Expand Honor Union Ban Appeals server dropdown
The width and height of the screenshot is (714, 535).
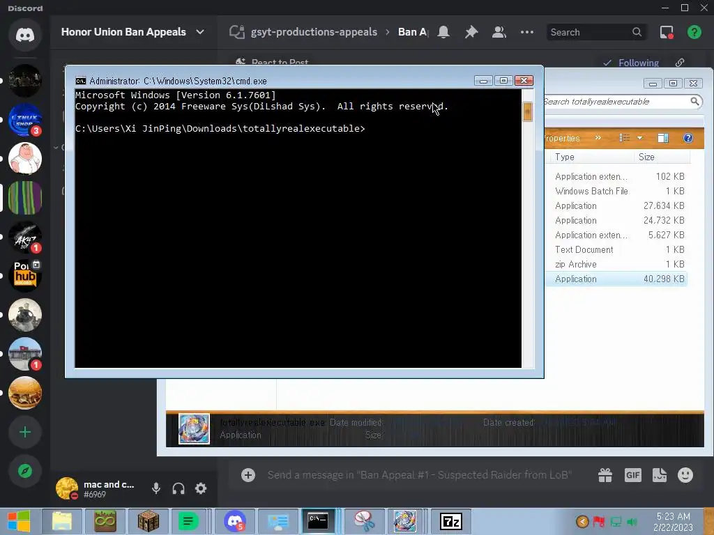[x=200, y=32]
